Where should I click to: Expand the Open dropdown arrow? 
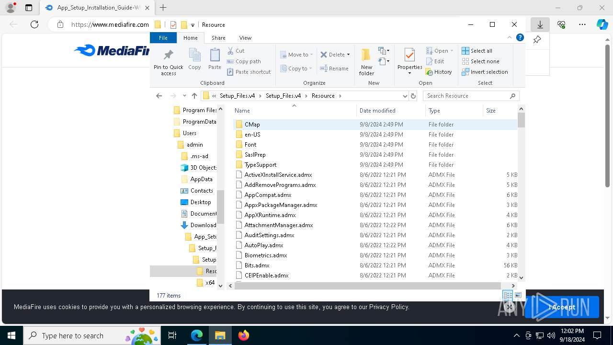(x=453, y=51)
